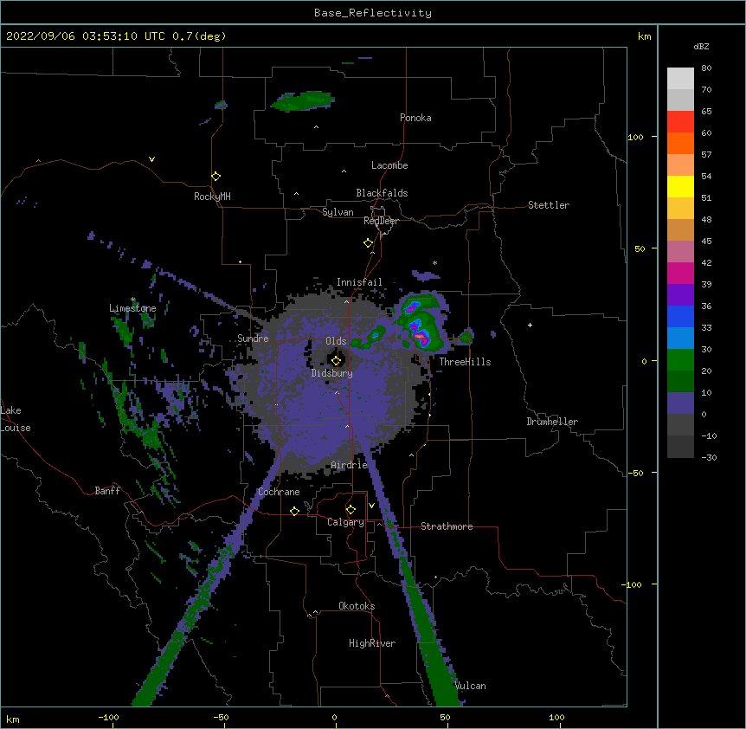Click the Limestone label
The height and width of the screenshot is (729, 746).
pyautogui.click(x=132, y=308)
